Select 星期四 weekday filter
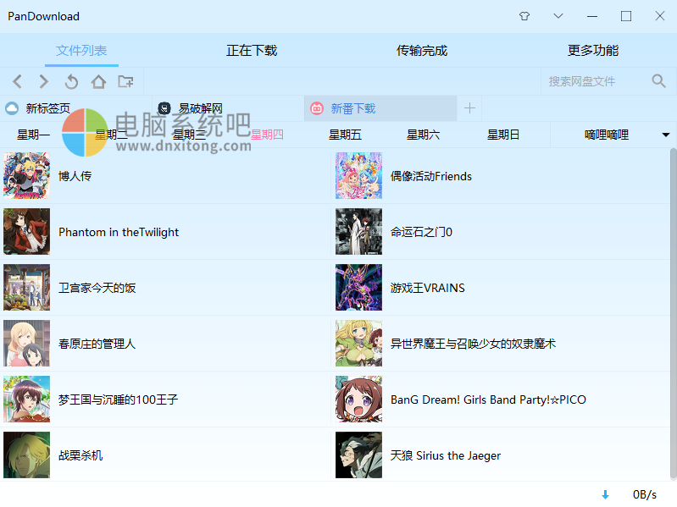Image resolution: width=677 pixels, height=507 pixels. pyautogui.click(x=267, y=135)
